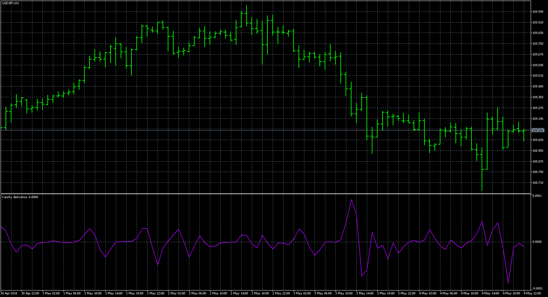Click the 109.910 price scale value

(538, 23)
